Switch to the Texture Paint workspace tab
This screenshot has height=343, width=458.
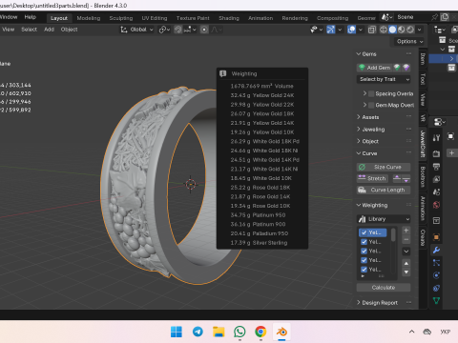(193, 18)
